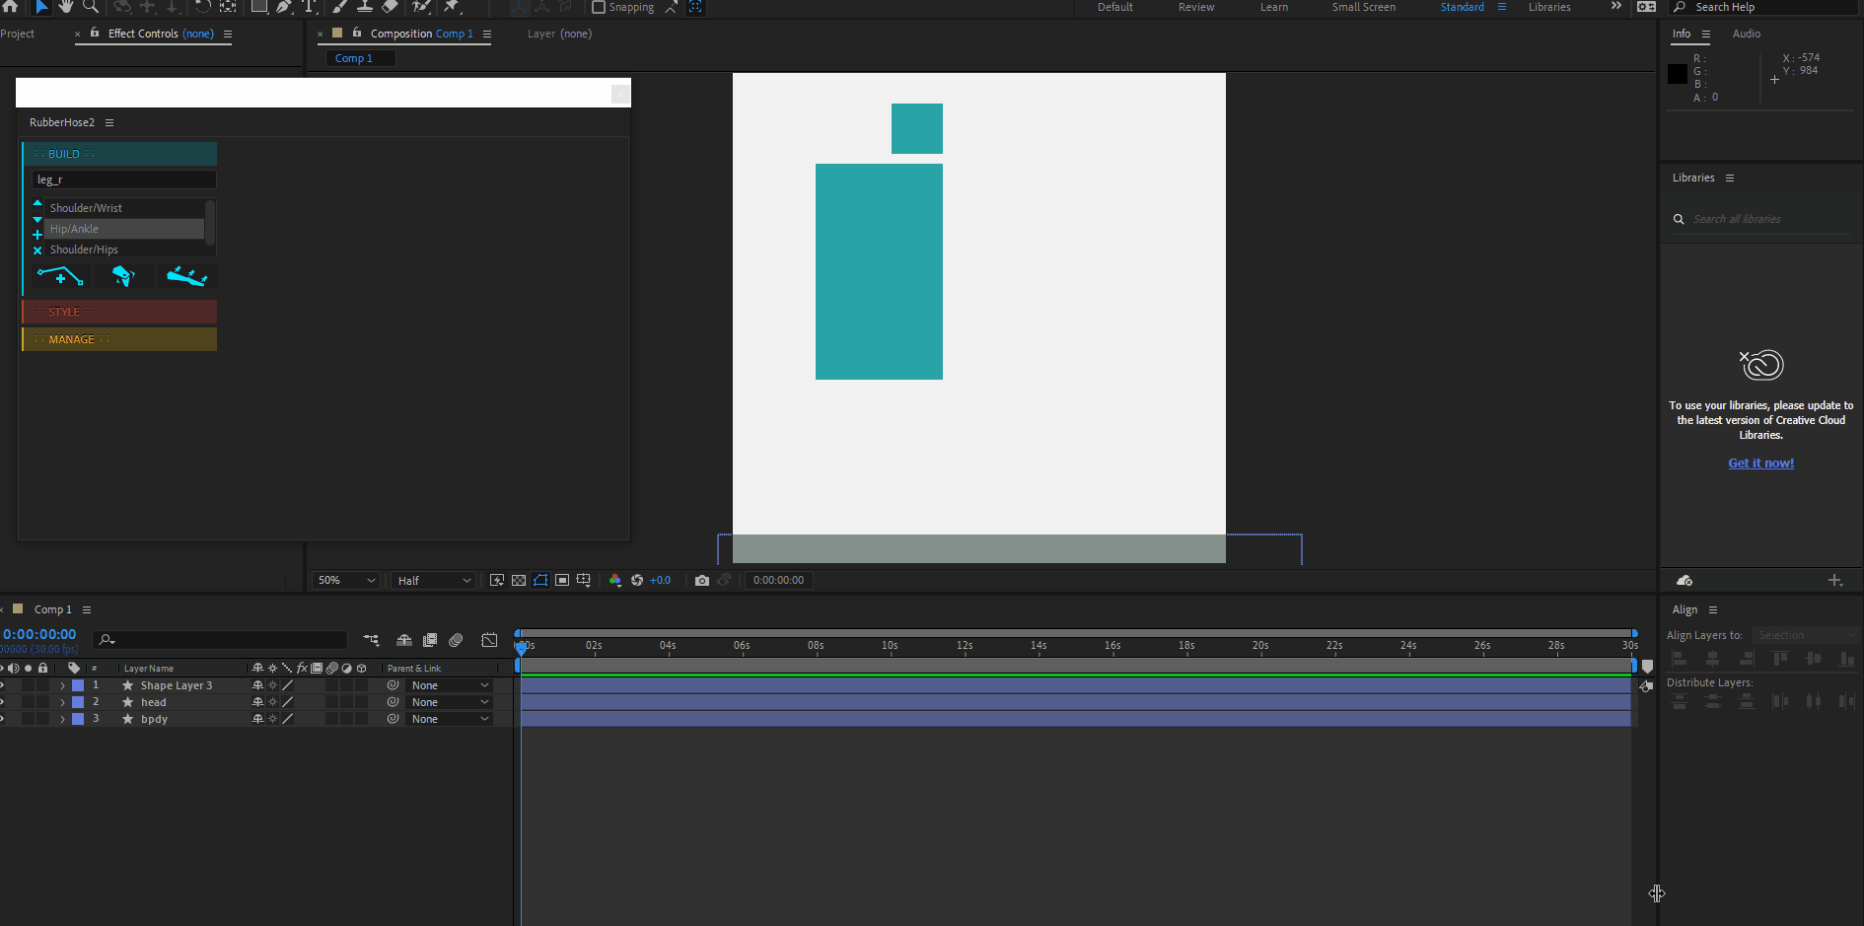Expand Shape Layer 3 properties
The height and width of the screenshot is (926, 1864).
62,685
